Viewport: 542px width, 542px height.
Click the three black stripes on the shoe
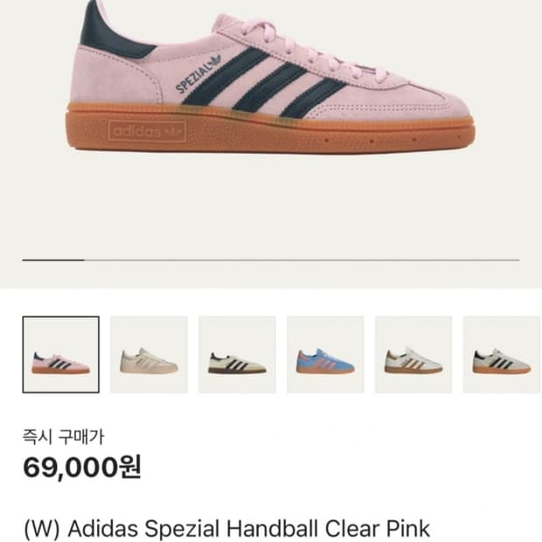tap(264, 83)
